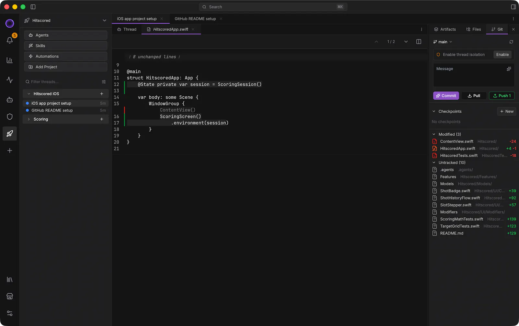Toggle split diff view icon
Screen dimensions: 519x326
click(x=419, y=42)
